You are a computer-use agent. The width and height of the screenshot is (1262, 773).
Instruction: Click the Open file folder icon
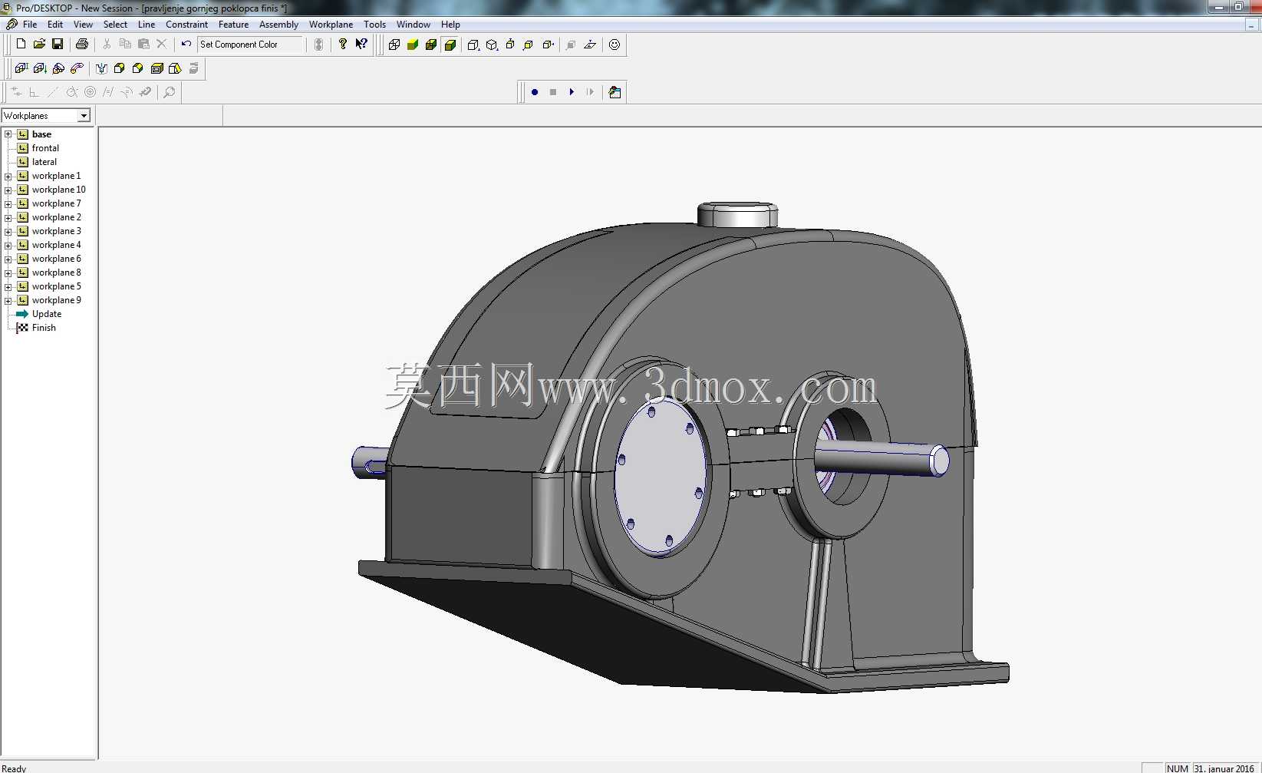pos(39,45)
